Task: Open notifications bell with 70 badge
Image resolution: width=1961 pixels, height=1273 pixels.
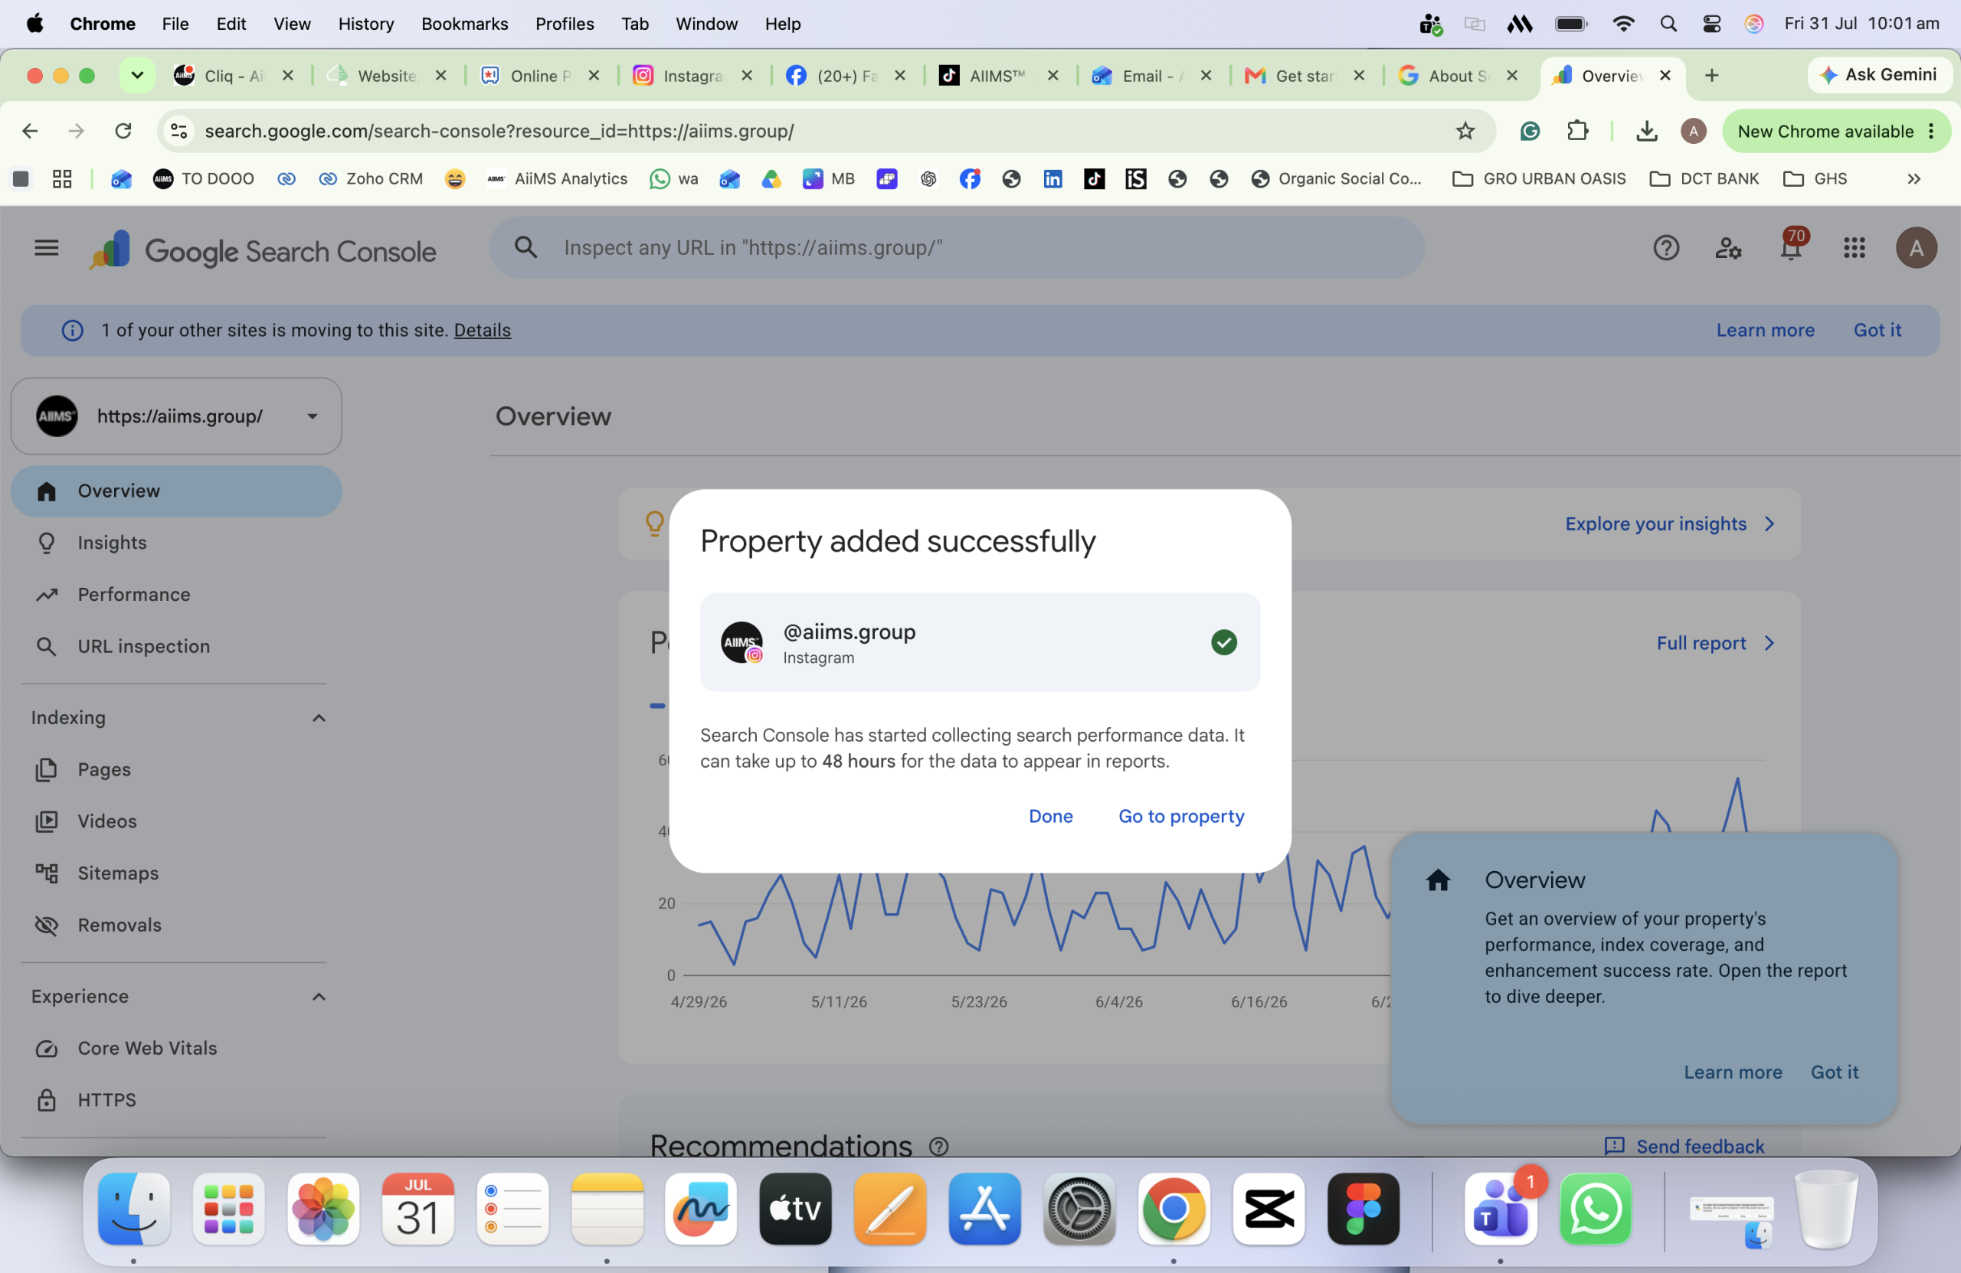Action: [1791, 248]
